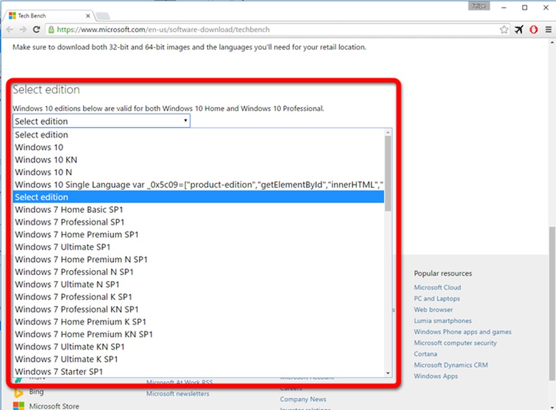Choose Windows 10 from the list
Viewport: 556px width, 410px height.
[x=198, y=147]
